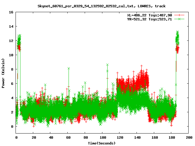
Task: Click the x-axis tick label 20
Action: [34, 137]
